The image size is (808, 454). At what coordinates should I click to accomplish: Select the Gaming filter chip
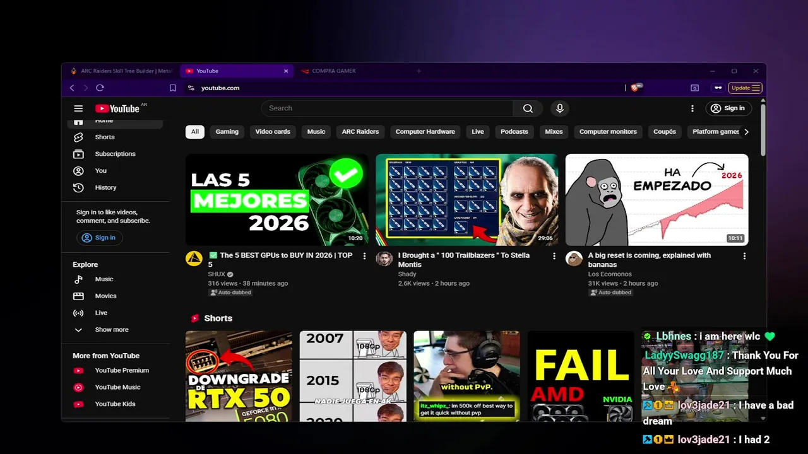point(227,132)
